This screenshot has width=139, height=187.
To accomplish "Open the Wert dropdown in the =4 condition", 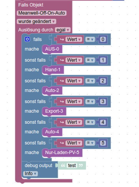I will click(x=74, y=122).
